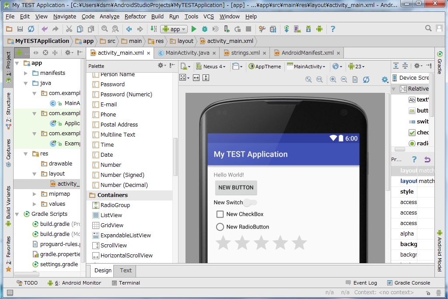Open the Android Monitor tool window
The image size is (448, 299).
pos(74,283)
